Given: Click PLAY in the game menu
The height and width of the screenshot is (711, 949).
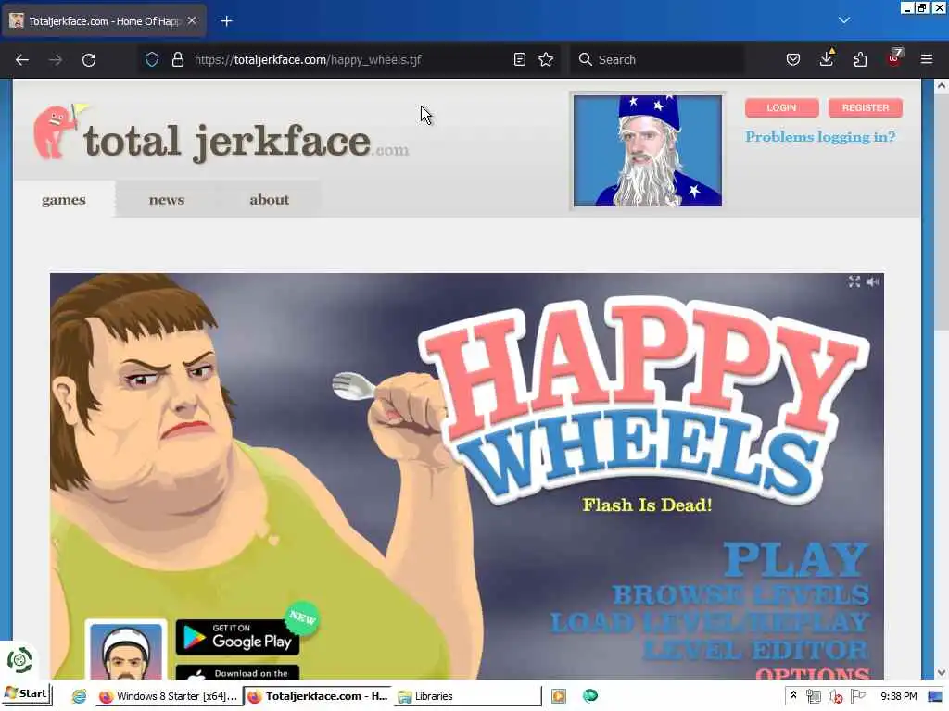Looking at the screenshot, I should point(796,559).
